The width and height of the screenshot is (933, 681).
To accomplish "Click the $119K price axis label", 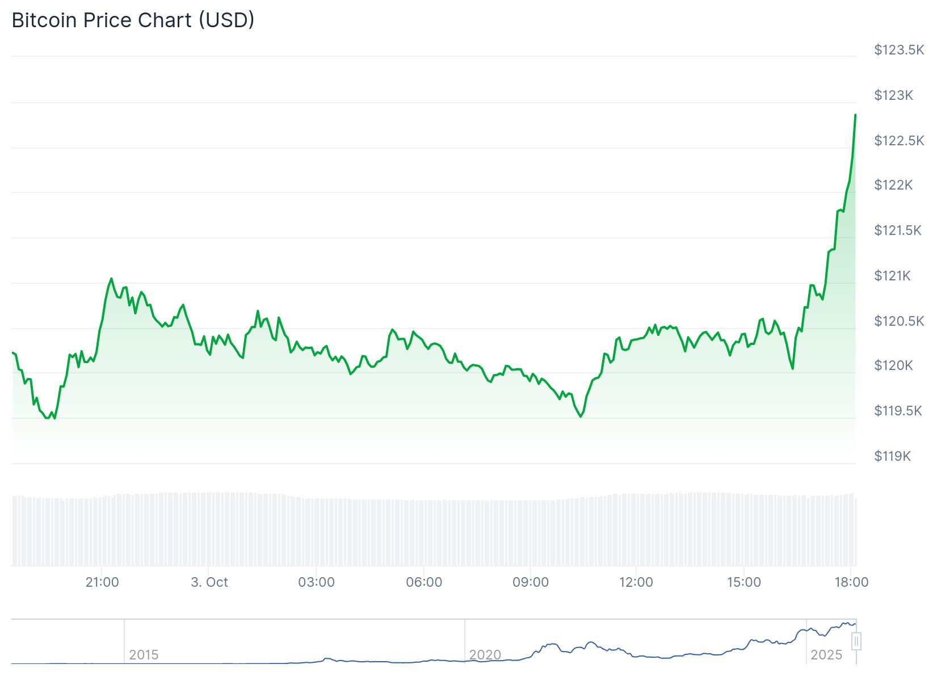I will coord(892,456).
